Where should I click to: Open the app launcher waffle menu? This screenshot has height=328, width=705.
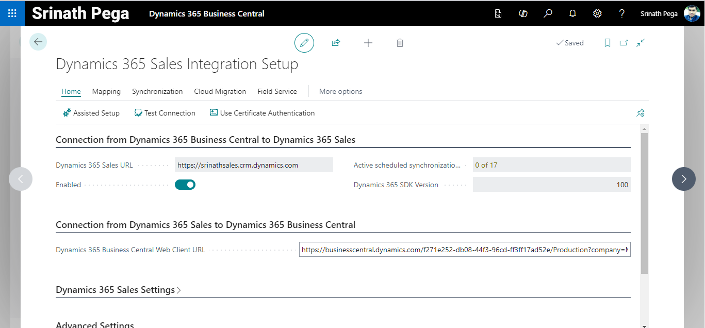coord(12,13)
